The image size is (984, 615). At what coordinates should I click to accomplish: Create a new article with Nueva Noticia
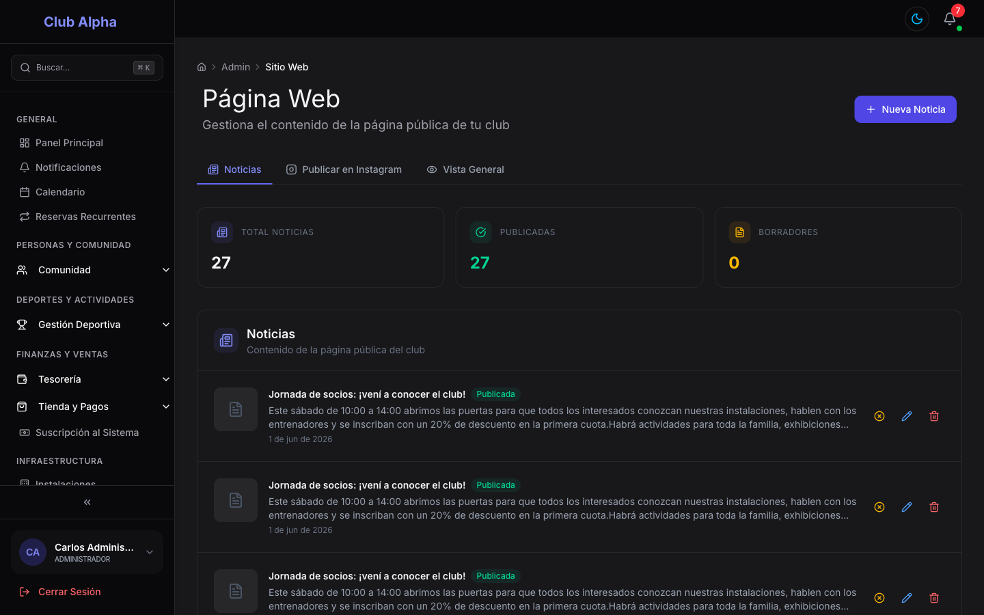tap(905, 109)
